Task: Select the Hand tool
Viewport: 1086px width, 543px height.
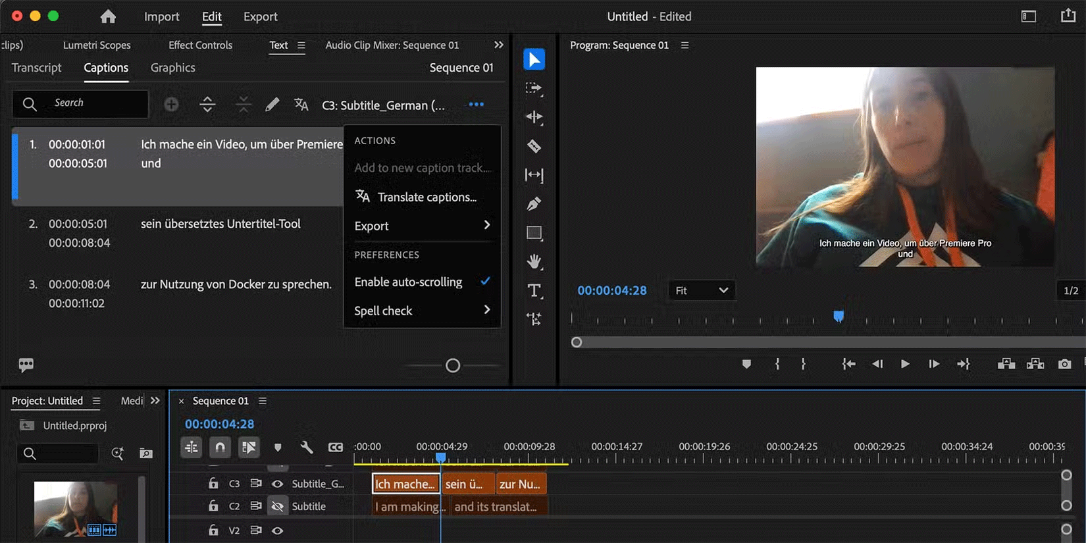Action: pos(534,262)
